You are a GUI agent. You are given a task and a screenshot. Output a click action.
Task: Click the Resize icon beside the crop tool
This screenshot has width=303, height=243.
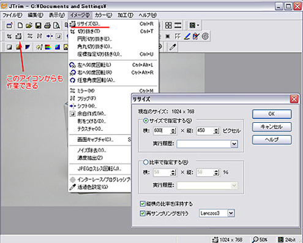click(18, 36)
